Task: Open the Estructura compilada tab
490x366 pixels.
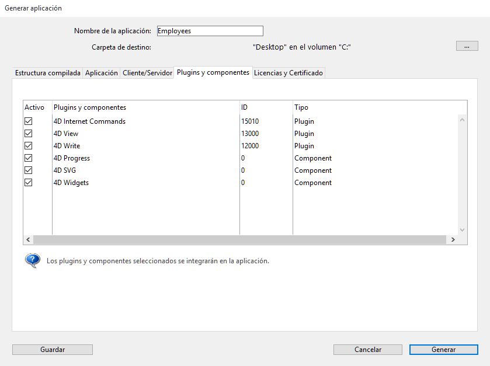Action: pos(48,73)
